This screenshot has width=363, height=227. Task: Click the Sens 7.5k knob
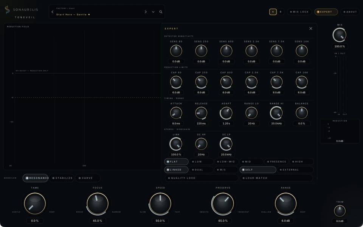coord(277,51)
